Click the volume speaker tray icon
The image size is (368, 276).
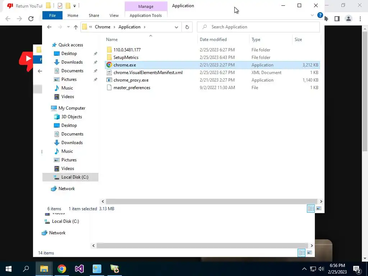(x=321, y=269)
